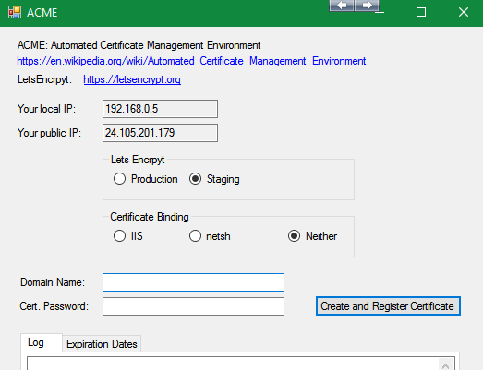Image resolution: width=483 pixels, height=370 pixels.
Task: Click the local IP text box
Action: coord(160,109)
